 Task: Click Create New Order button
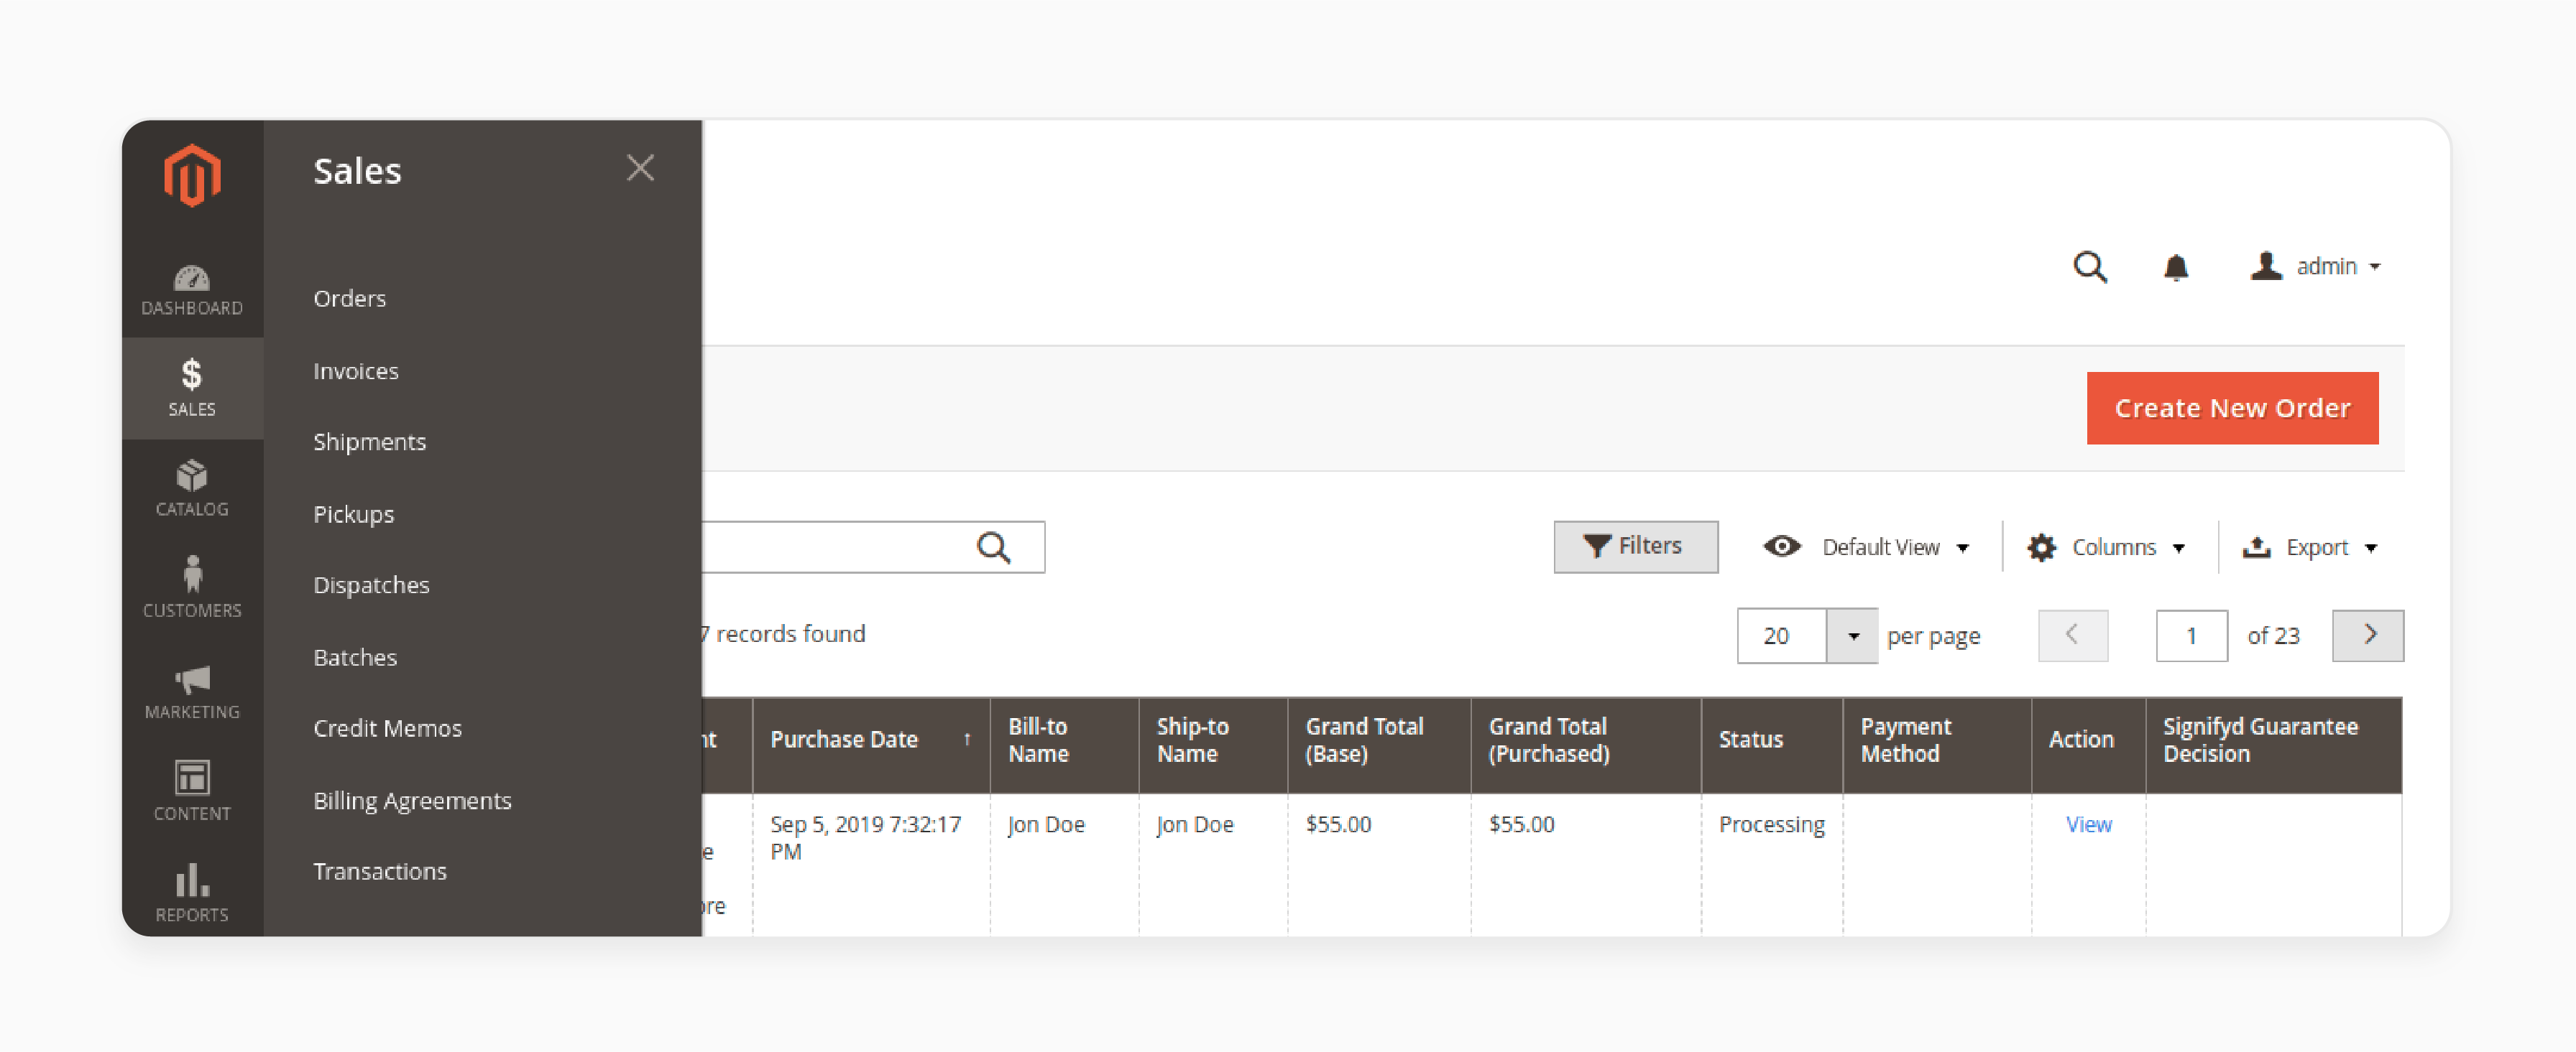[2232, 408]
